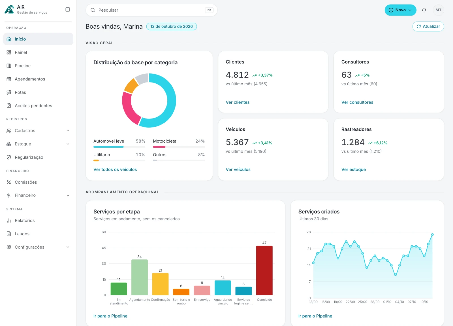Image resolution: width=453 pixels, height=326 pixels.
Task: Open the Laudos document icon
Action: tap(9, 234)
